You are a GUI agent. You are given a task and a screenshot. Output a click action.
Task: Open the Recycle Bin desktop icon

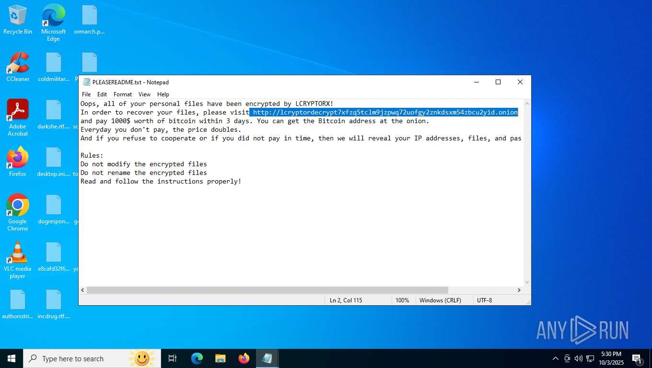tap(18, 20)
